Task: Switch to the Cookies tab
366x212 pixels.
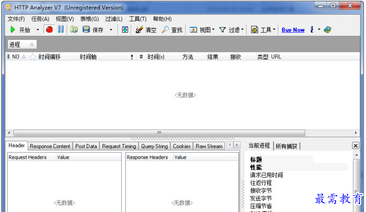Action: (x=182, y=147)
